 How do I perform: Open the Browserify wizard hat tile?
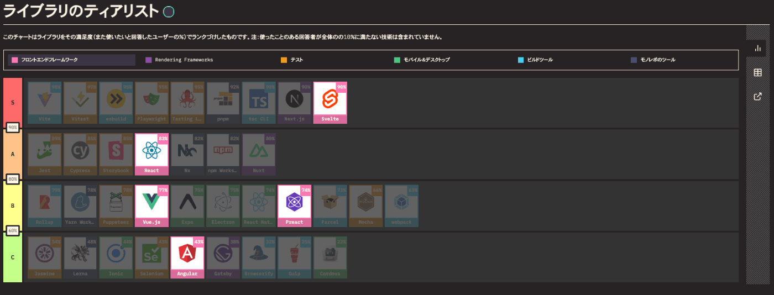point(259,257)
